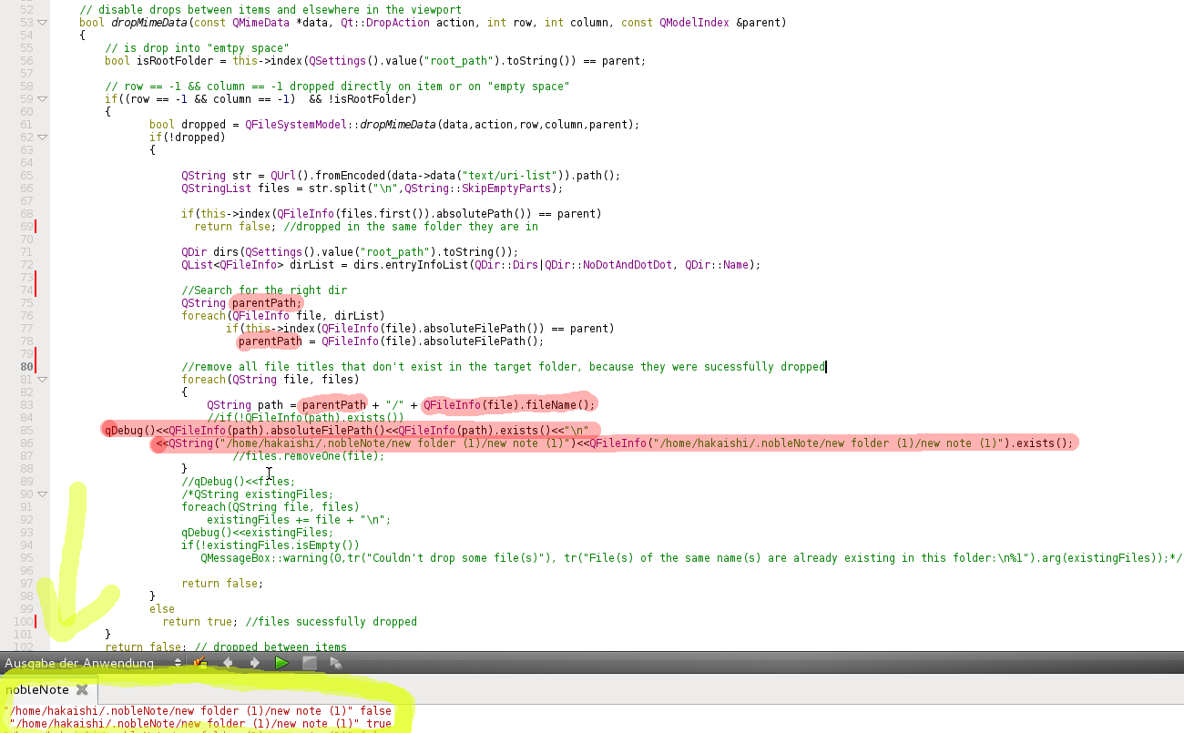1184x733 pixels.
Task: Close the nobleNote output tab
Action: [81, 689]
